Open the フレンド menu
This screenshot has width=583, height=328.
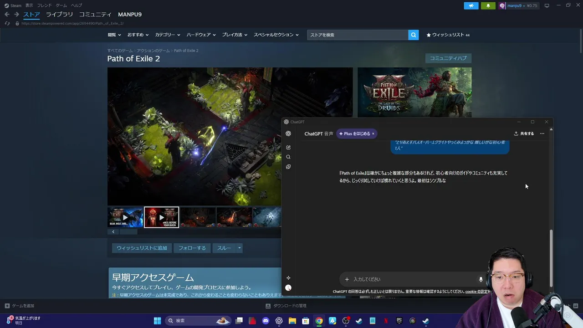[x=44, y=5]
